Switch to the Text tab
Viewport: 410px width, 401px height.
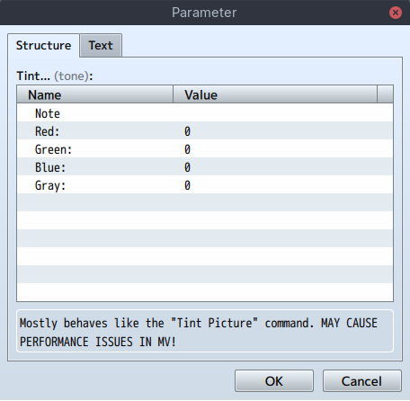point(101,46)
